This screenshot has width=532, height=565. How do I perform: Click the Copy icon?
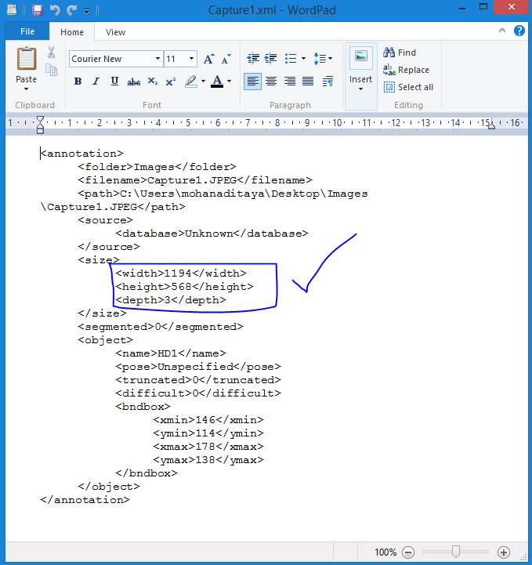[51, 70]
